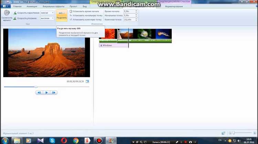
Task: Click the preview seek slider handle
Action: tap(36, 87)
